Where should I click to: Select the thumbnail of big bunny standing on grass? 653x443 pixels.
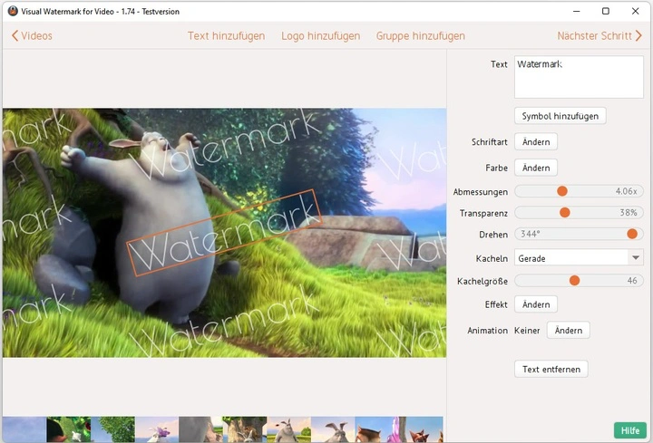pyautogui.click(x=289, y=429)
